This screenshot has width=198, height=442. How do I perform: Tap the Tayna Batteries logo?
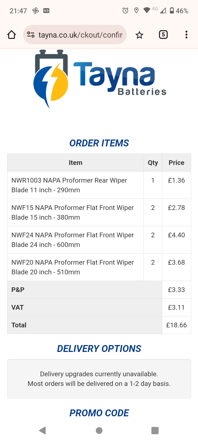click(100, 79)
